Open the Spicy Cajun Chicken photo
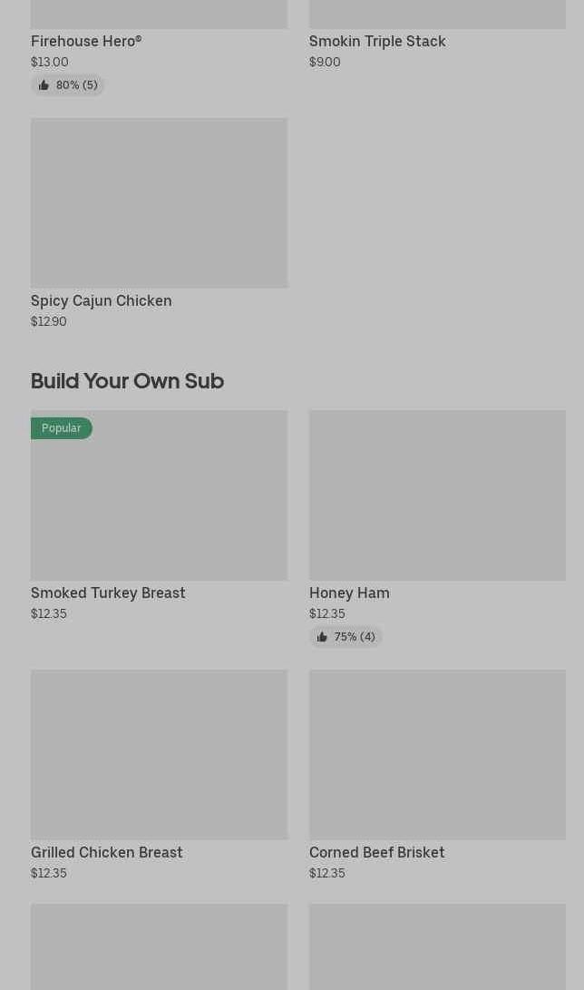 click(159, 202)
